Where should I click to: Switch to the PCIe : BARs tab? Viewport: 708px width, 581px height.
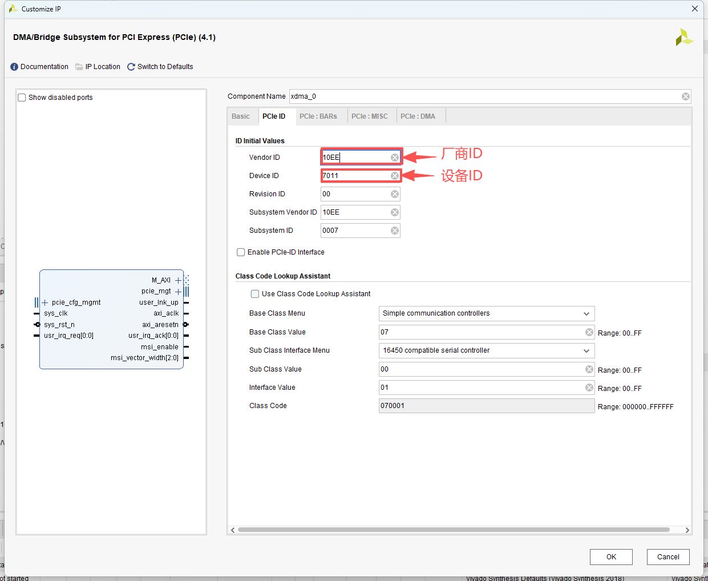click(x=318, y=116)
